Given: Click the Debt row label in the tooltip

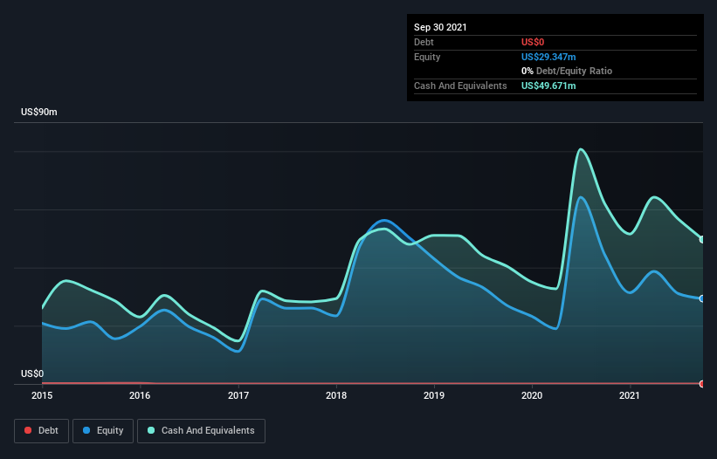Looking at the screenshot, I should tap(424, 42).
